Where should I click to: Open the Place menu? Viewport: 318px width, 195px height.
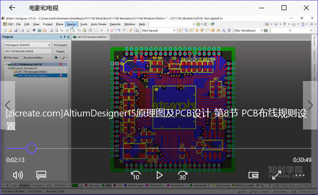(59, 24)
